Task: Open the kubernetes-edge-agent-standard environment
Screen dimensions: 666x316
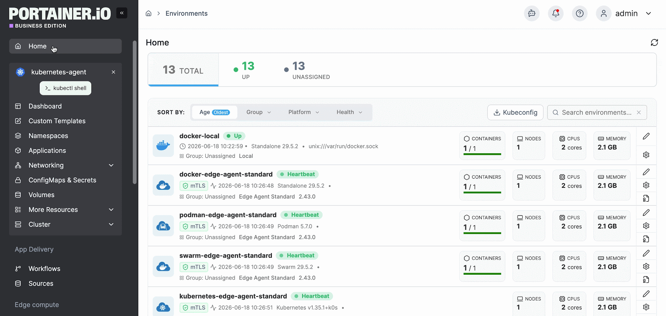Action: tap(233, 296)
